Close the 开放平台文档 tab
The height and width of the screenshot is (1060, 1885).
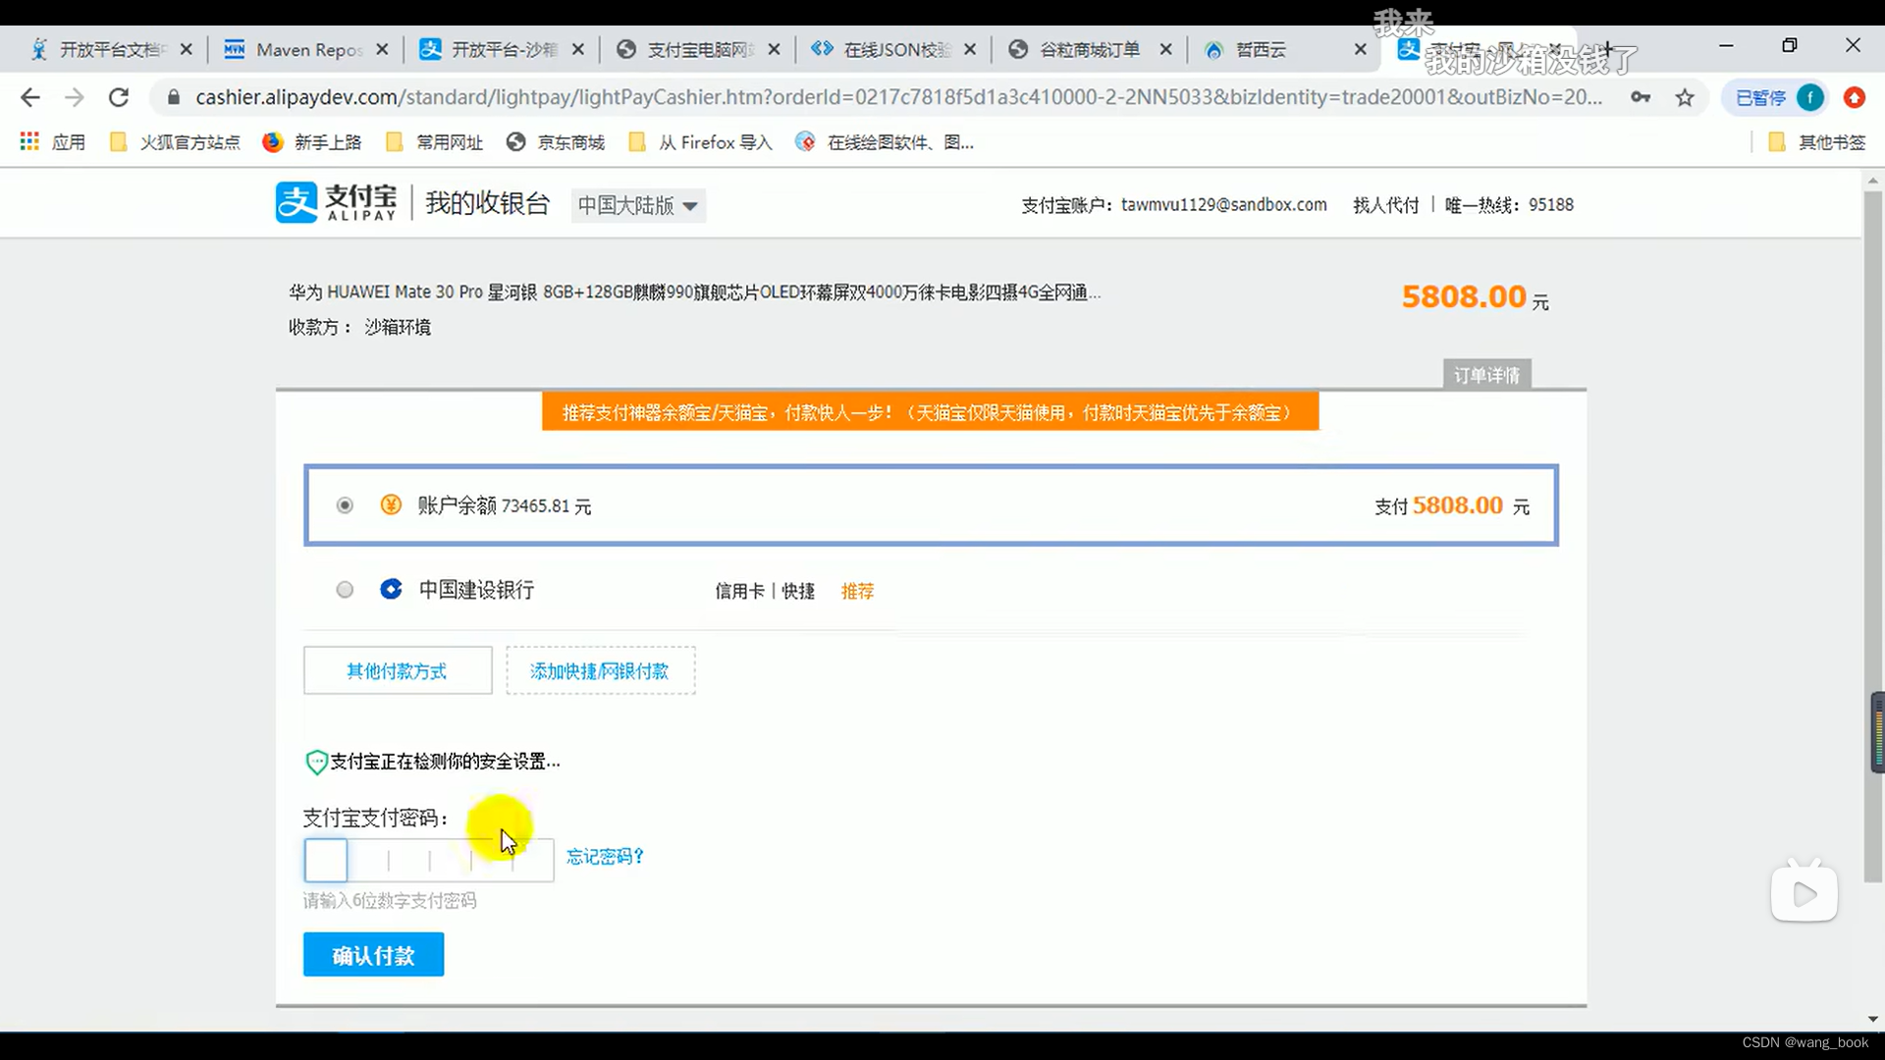click(x=186, y=49)
